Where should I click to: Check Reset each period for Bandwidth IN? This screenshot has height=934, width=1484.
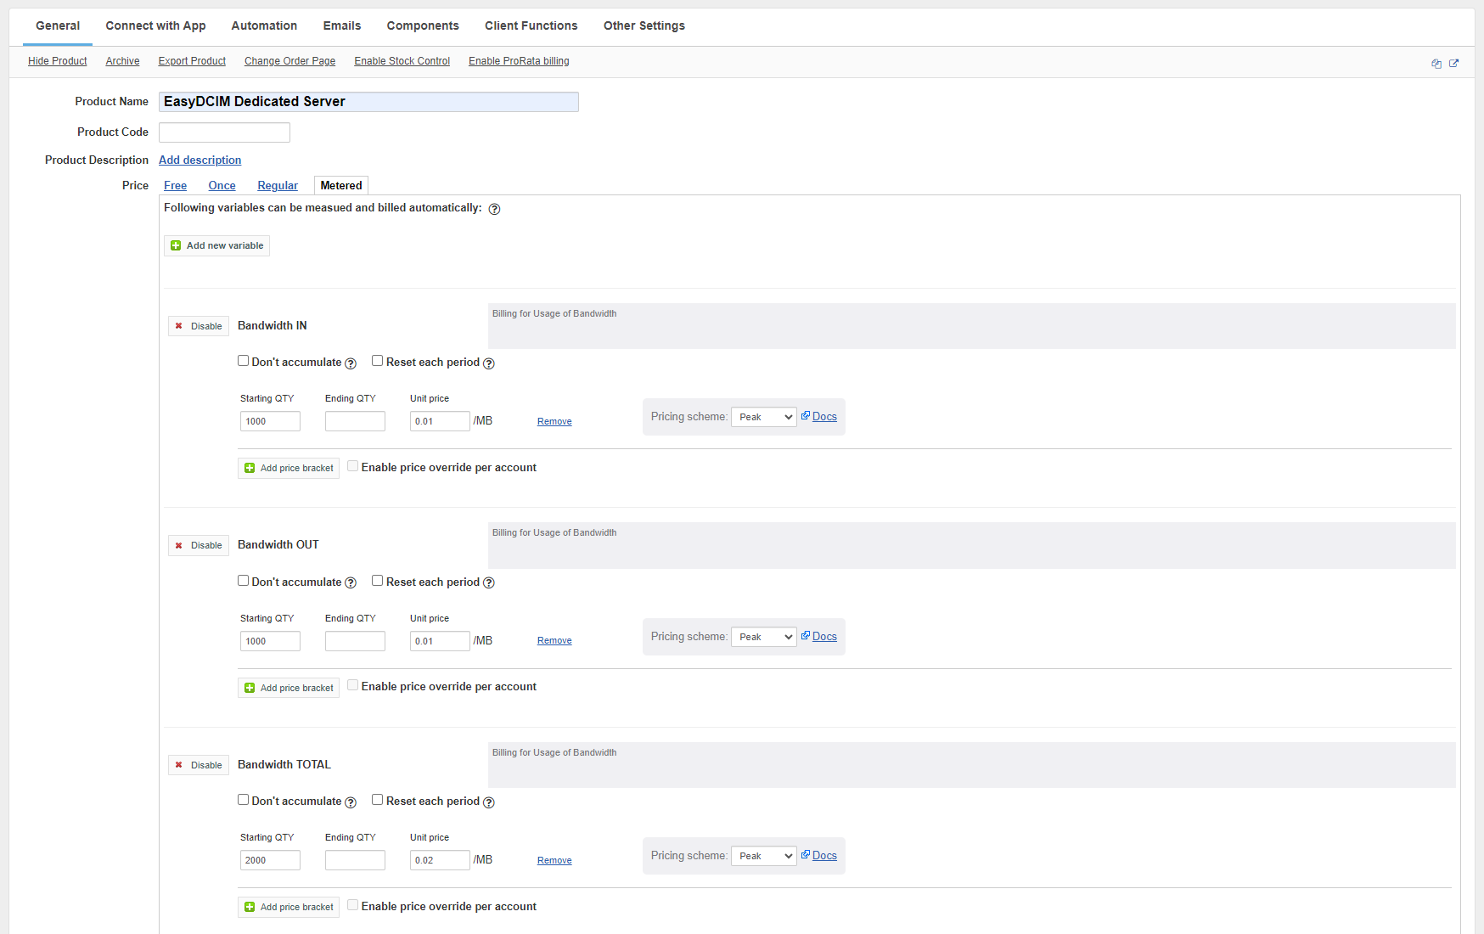pyautogui.click(x=378, y=361)
